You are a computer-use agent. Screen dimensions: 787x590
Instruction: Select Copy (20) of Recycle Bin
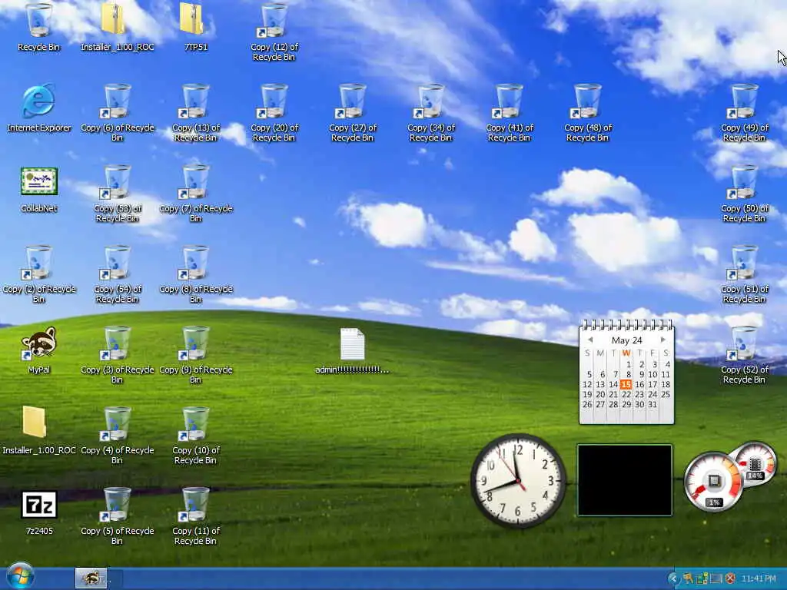(x=274, y=113)
